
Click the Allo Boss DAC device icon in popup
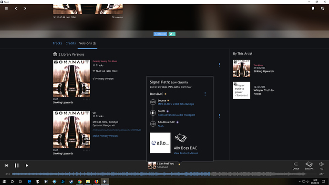click(181, 138)
